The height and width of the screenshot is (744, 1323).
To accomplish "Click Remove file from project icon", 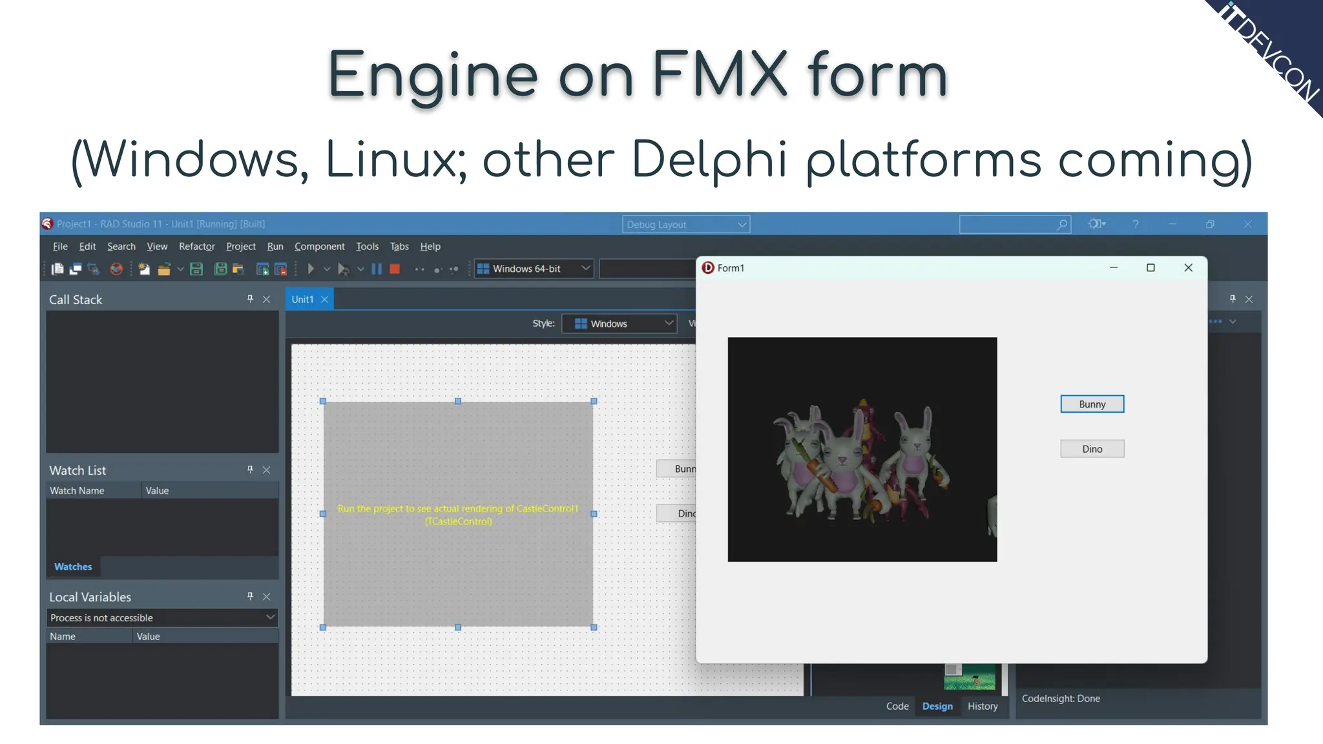I will coord(280,269).
